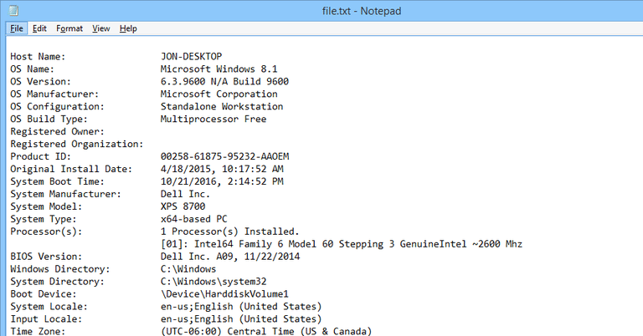
Task: Click '(UTC-06:00) Central Time' time zone value
Action: (x=266, y=331)
